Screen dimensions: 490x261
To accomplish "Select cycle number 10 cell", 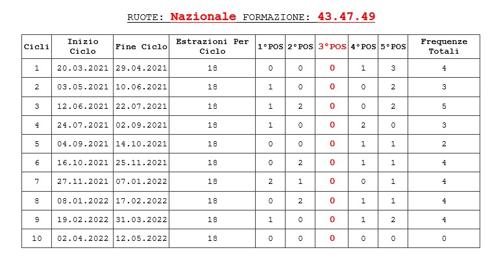I will 36,238.
